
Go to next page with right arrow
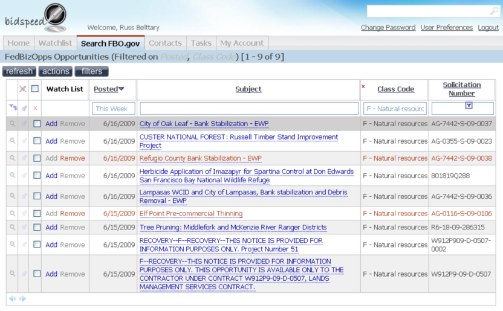click(x=22, y=298)
